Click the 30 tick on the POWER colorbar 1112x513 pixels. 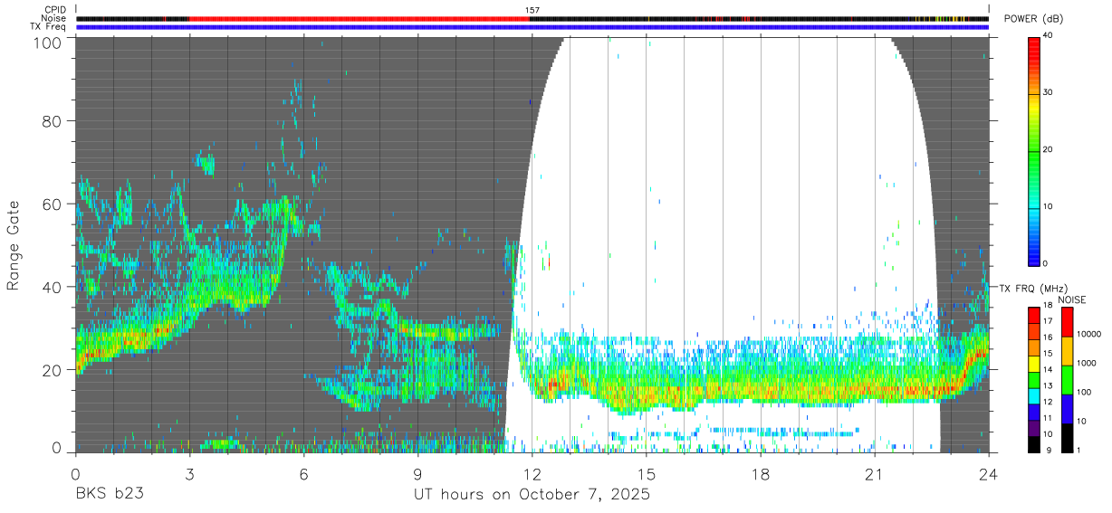point(1050,93)
